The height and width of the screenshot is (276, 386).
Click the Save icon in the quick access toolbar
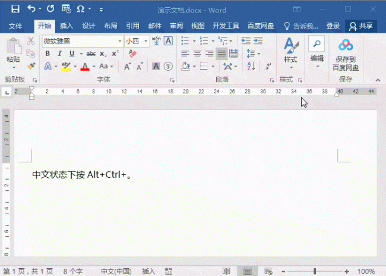point(15,9)
